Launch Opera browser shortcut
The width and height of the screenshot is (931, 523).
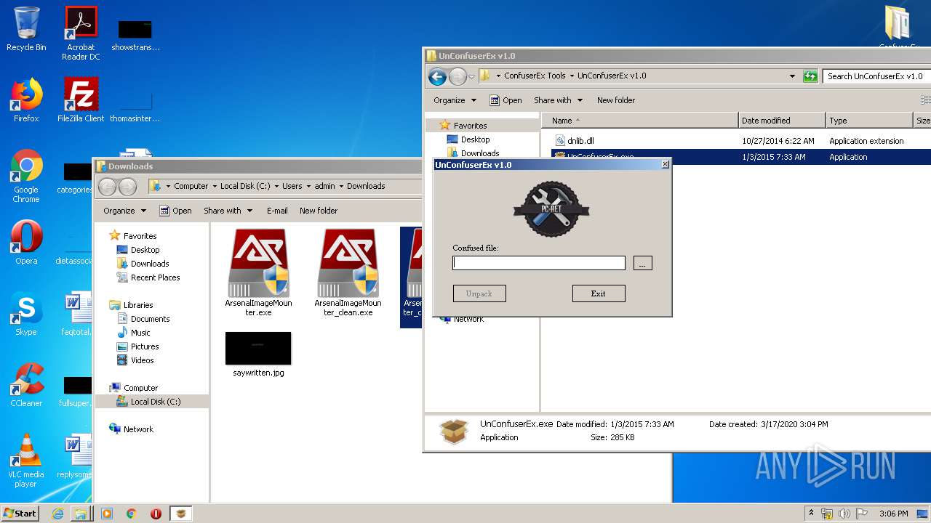(x=26, y=243)
